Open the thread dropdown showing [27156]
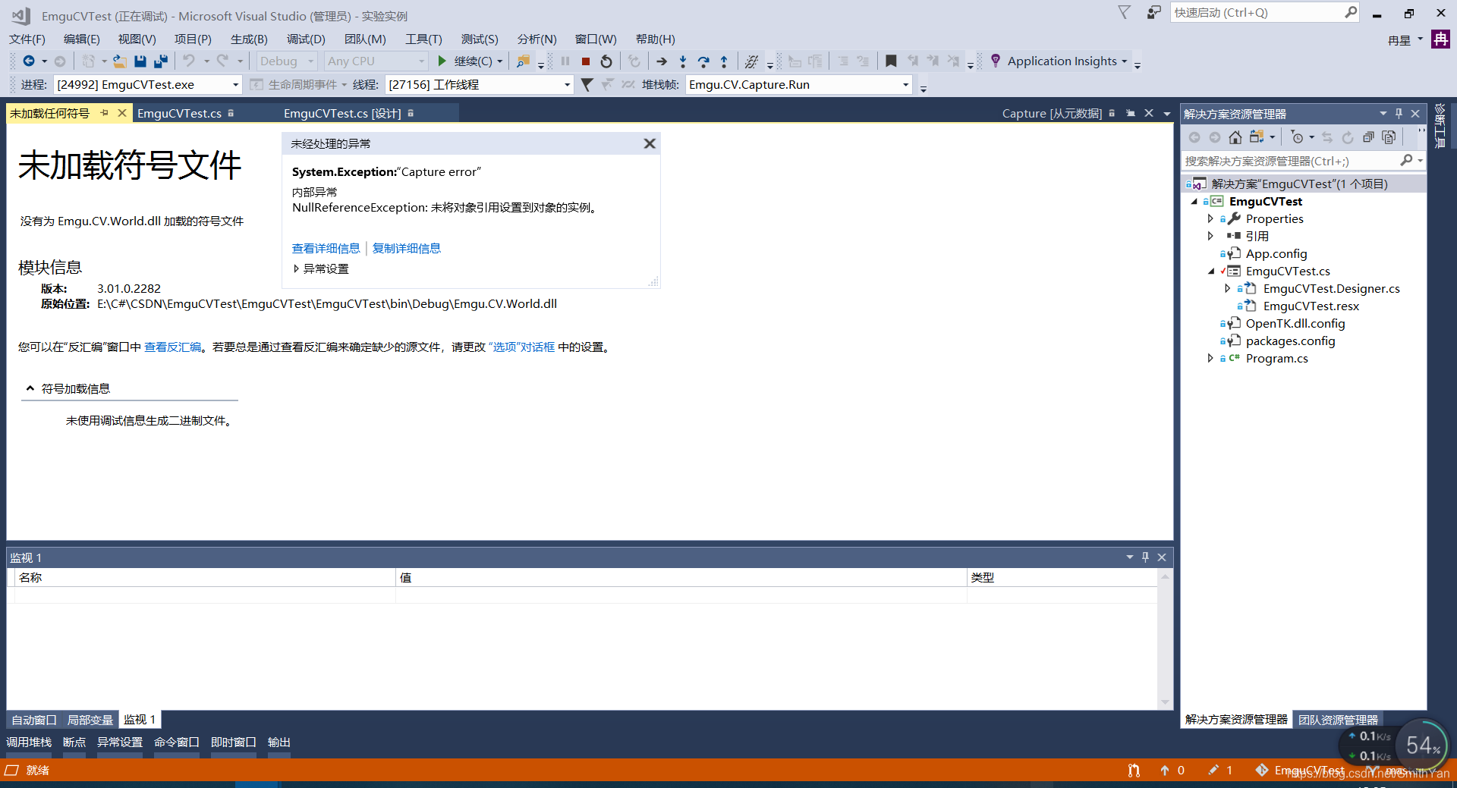The height and width of the screenshot is (788, 1457). tap(479, 84)
